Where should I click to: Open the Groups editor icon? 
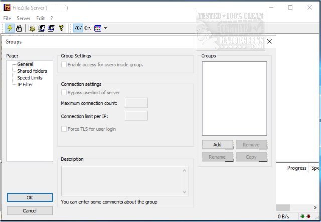tap(51, 28)
